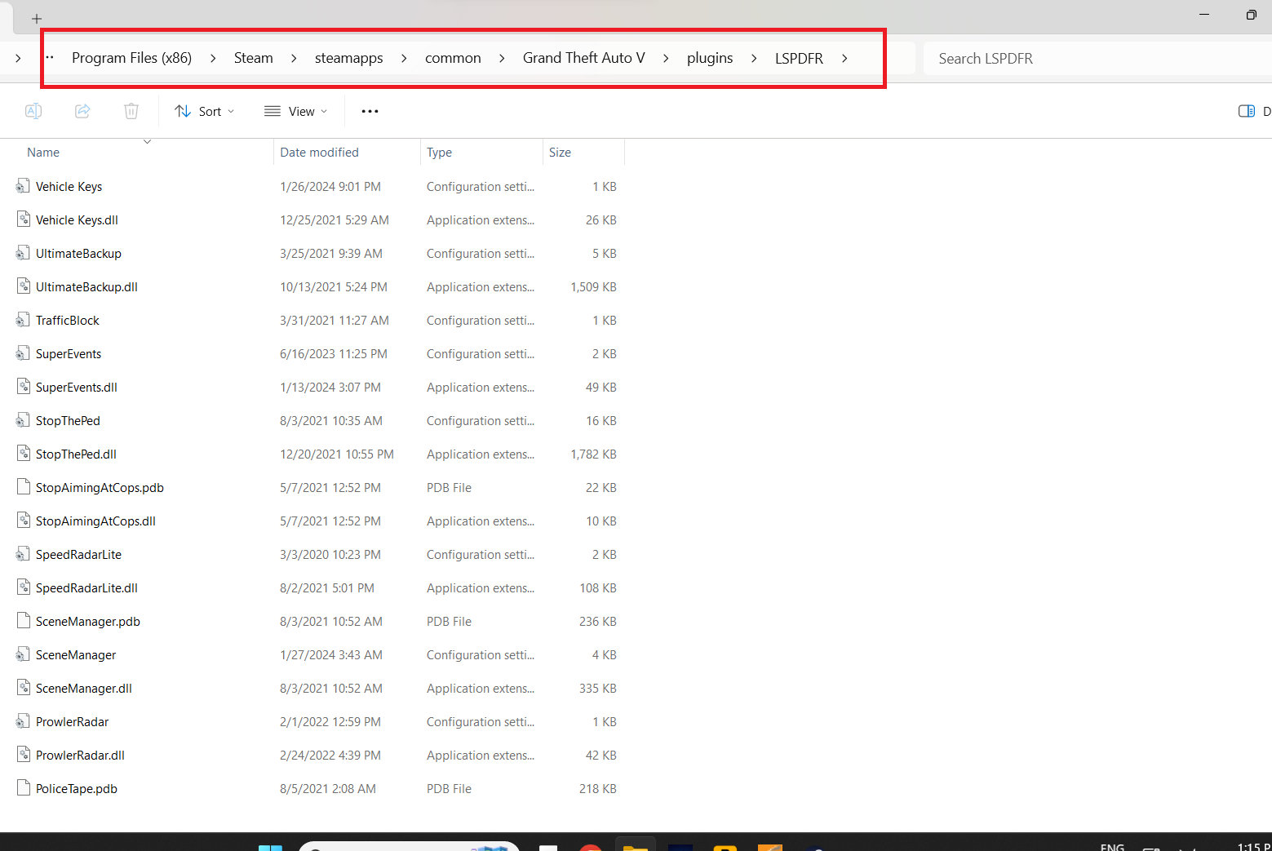1272x851 pixels.
Task: Focus the Search LSPDFR field
Action: tap(1097, 59)
